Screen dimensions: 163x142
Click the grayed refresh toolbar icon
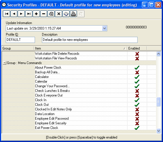81,14
